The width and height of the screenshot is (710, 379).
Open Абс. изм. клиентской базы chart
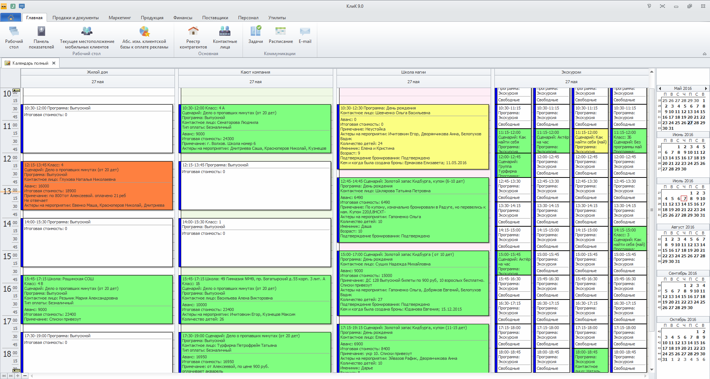[x=144, y=37]
